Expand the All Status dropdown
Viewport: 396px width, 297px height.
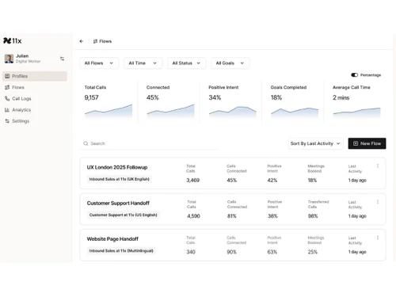[x=186, y=63]
